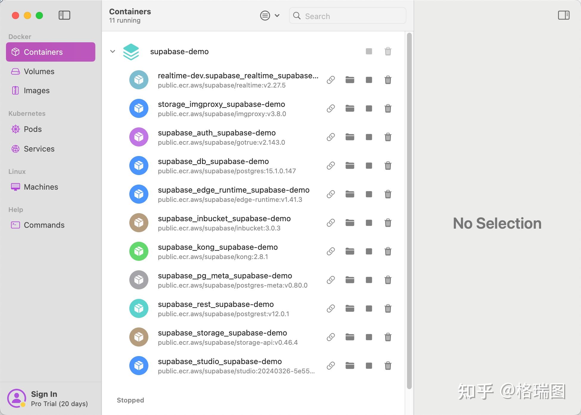Open files of supabase_db_supabase-demo container

[350, 166]
